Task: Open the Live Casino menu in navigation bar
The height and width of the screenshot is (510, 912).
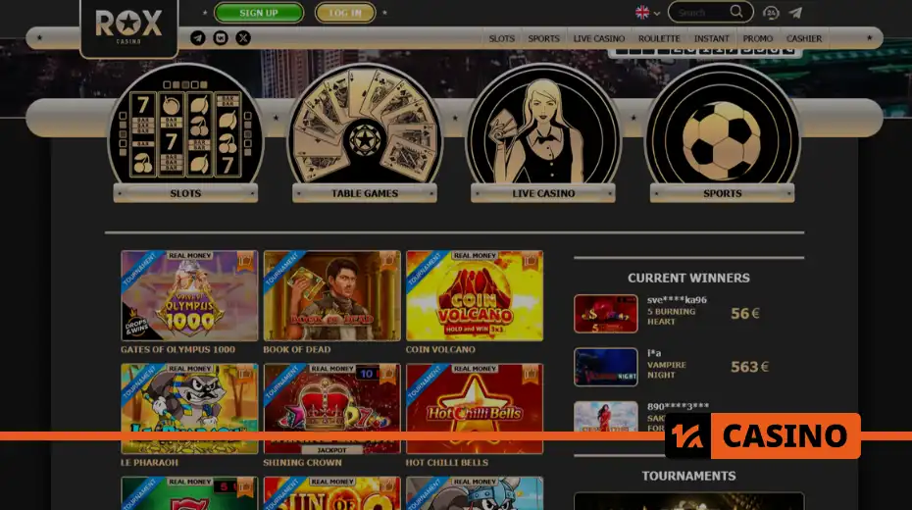Action: click(x=599, y=38)
